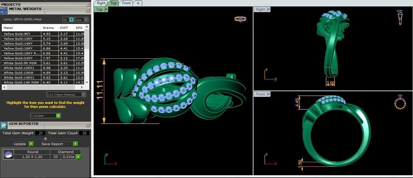Add a new viewport tab with plus icon

pos(138,3)
